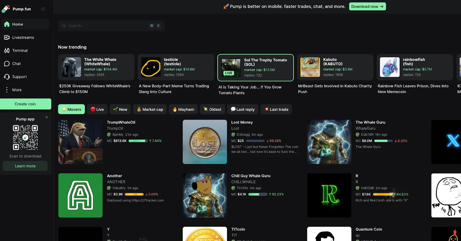Open the Body-Part Meme headline
This screenshot has width=461, height=241.
(x=174, y=89)
